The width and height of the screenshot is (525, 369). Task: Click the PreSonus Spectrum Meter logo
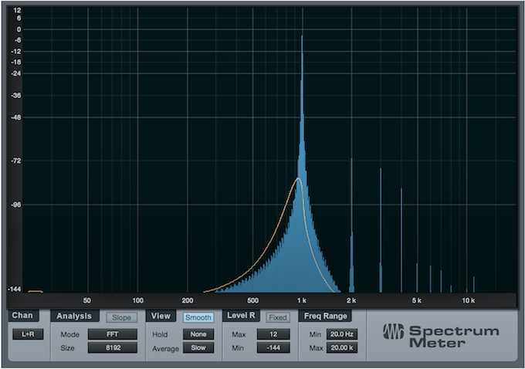[x=441, y=336]
